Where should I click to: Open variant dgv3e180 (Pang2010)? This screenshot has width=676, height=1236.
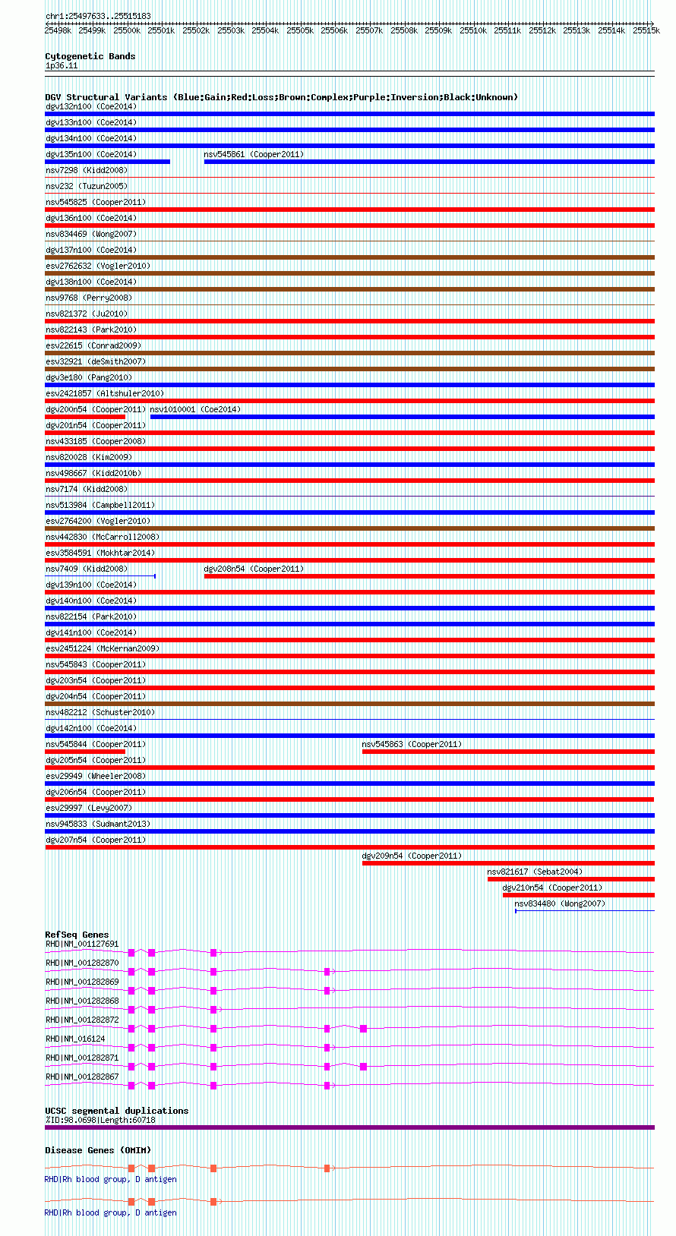pos(89,377)
